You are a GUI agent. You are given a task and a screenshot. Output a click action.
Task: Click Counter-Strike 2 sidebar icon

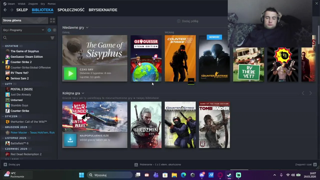[x=7, y=62]
